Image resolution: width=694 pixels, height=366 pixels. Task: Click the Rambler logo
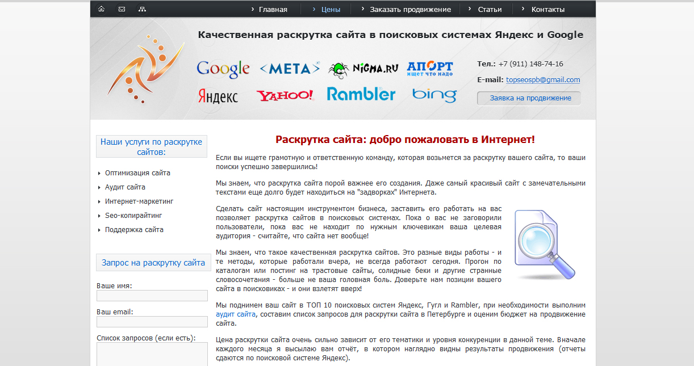point(361,94)
